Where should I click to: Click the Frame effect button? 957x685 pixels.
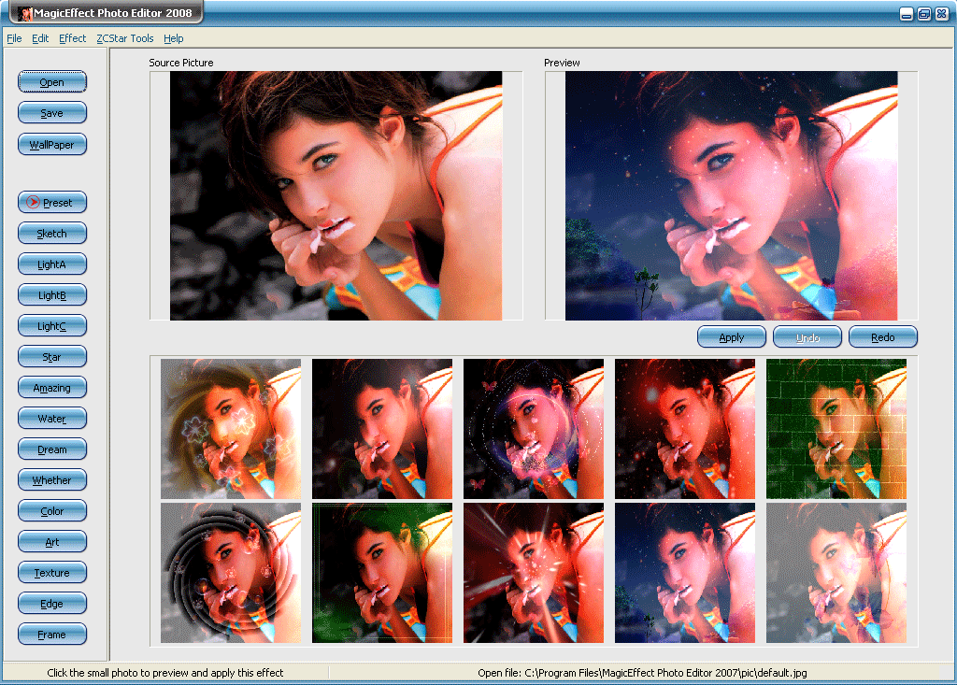point(52,635)
